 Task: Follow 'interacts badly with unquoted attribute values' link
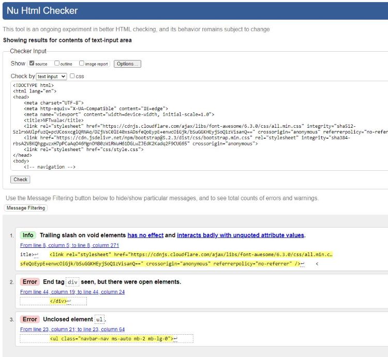(x=240, y=235)
